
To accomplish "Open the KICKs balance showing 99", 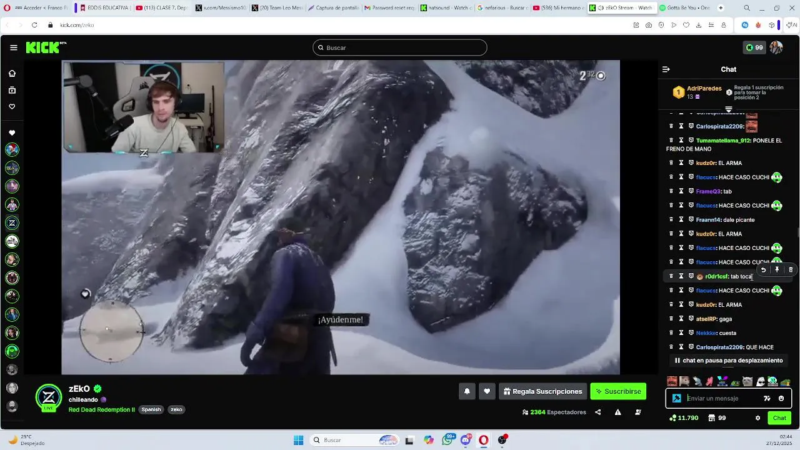I will pos(754,47).
